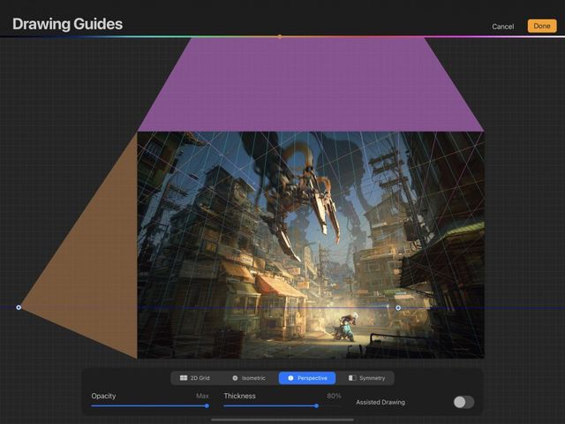Tap the Done button
The height and width of the screenshot is (424, 565).
[x=542, y=26]
